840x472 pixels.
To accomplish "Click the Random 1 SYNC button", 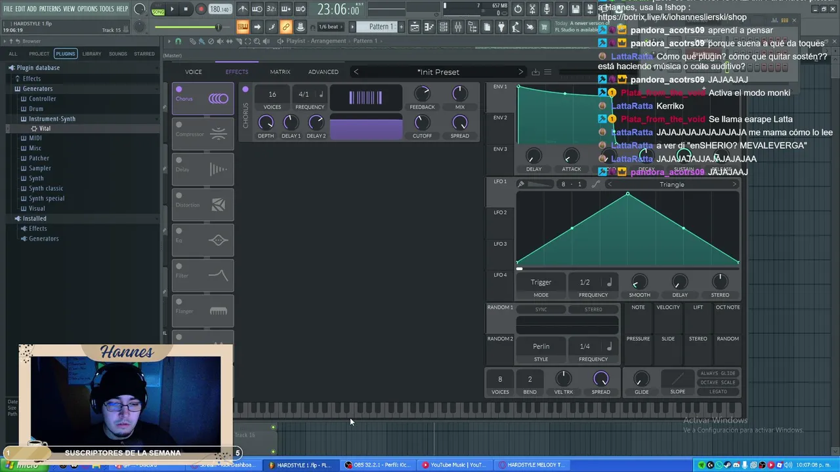I will (541, 309).
